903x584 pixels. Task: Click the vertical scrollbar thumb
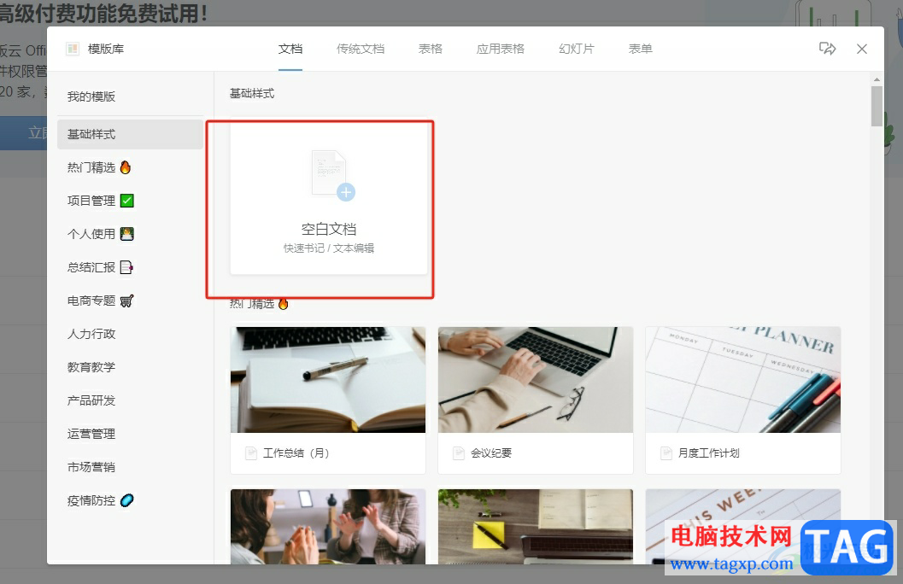(877, 106)
